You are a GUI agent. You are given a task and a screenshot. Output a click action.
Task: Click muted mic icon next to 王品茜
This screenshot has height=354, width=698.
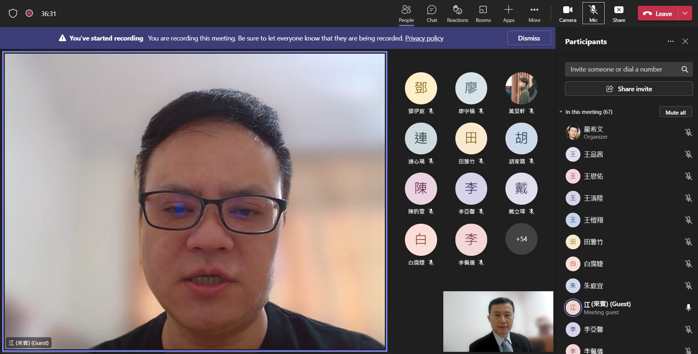coord(688,154)
